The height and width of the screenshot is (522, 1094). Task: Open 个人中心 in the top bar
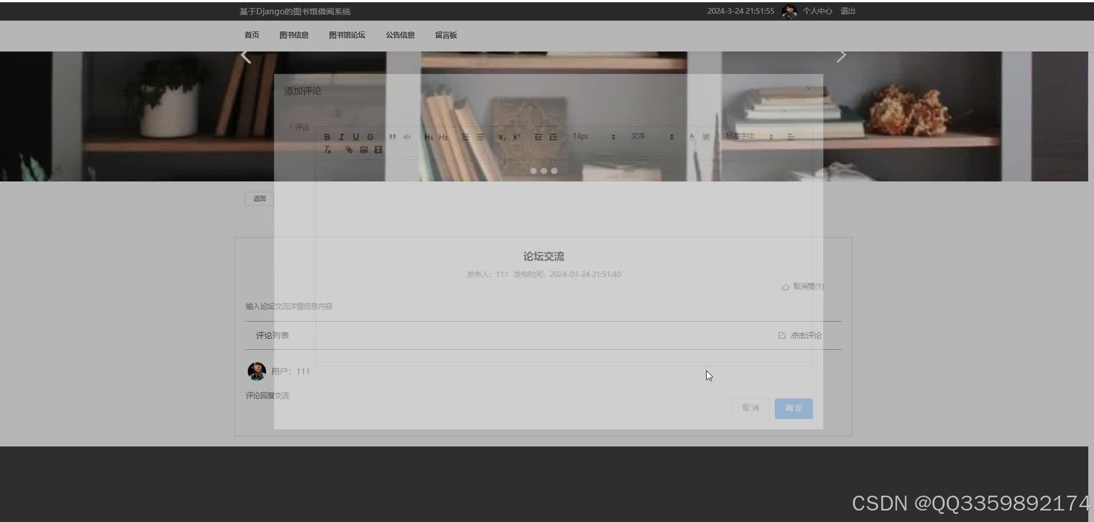(x=817, y=11)
